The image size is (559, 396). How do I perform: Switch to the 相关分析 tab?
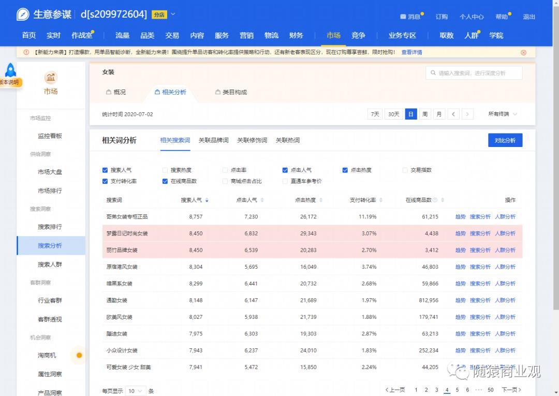[x=170, y=92]
